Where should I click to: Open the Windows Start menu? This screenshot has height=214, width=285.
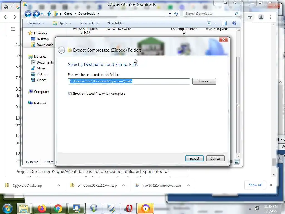tap(7, 208)
